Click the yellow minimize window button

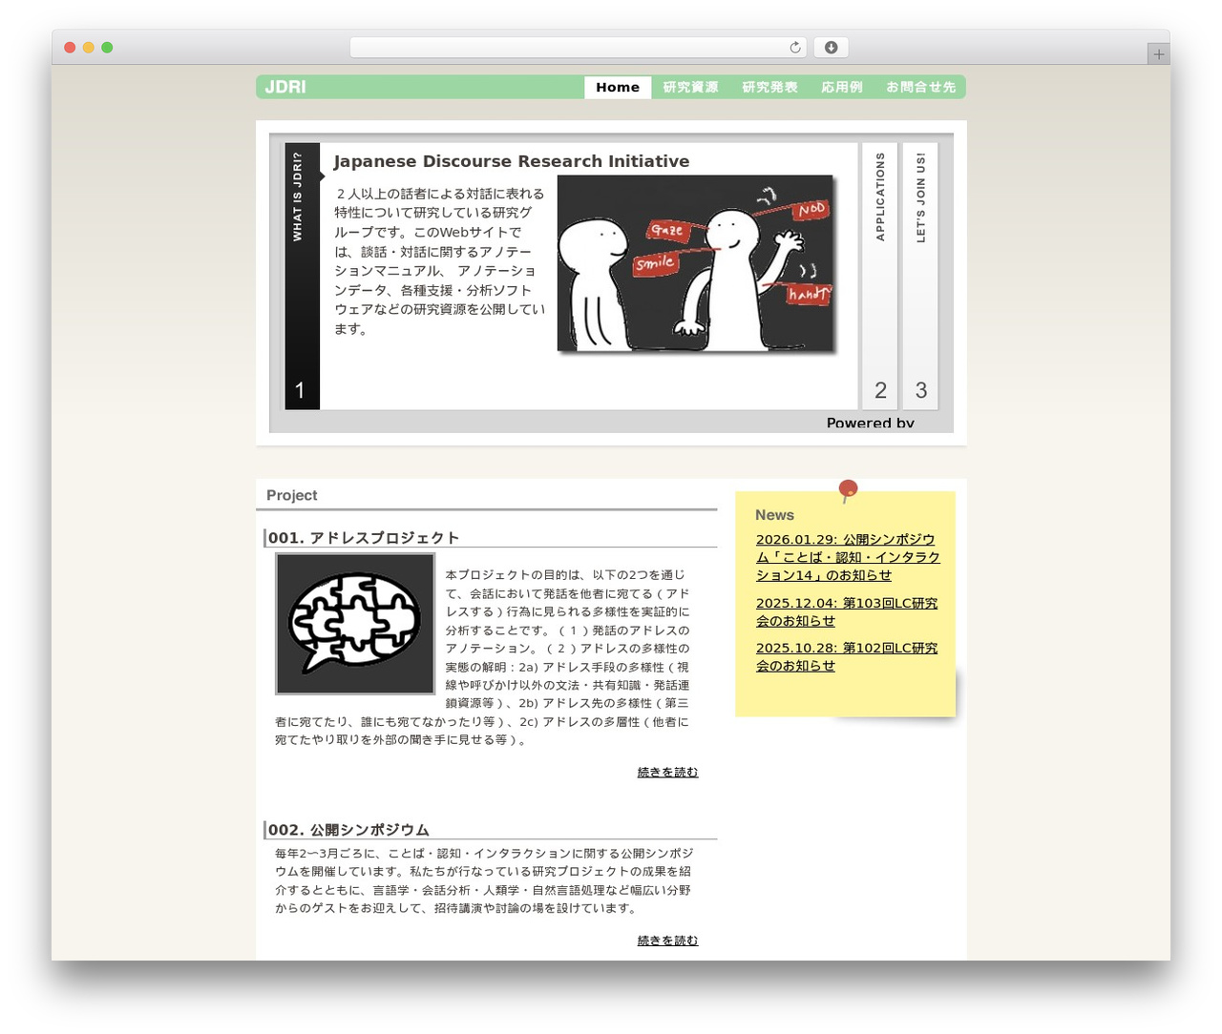click(88, 48)
